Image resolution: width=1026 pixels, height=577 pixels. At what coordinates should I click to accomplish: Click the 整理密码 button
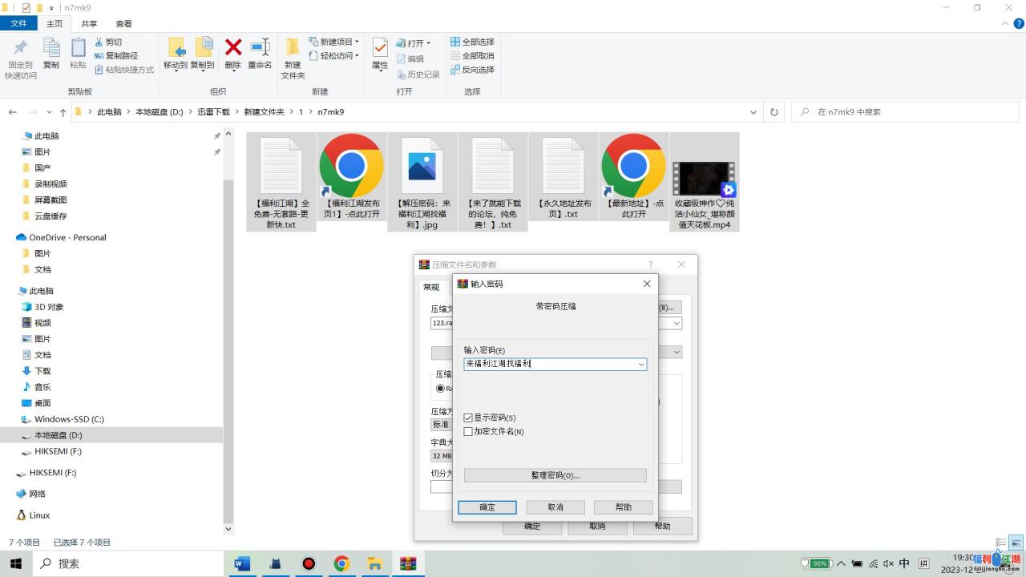click(555, 475)
